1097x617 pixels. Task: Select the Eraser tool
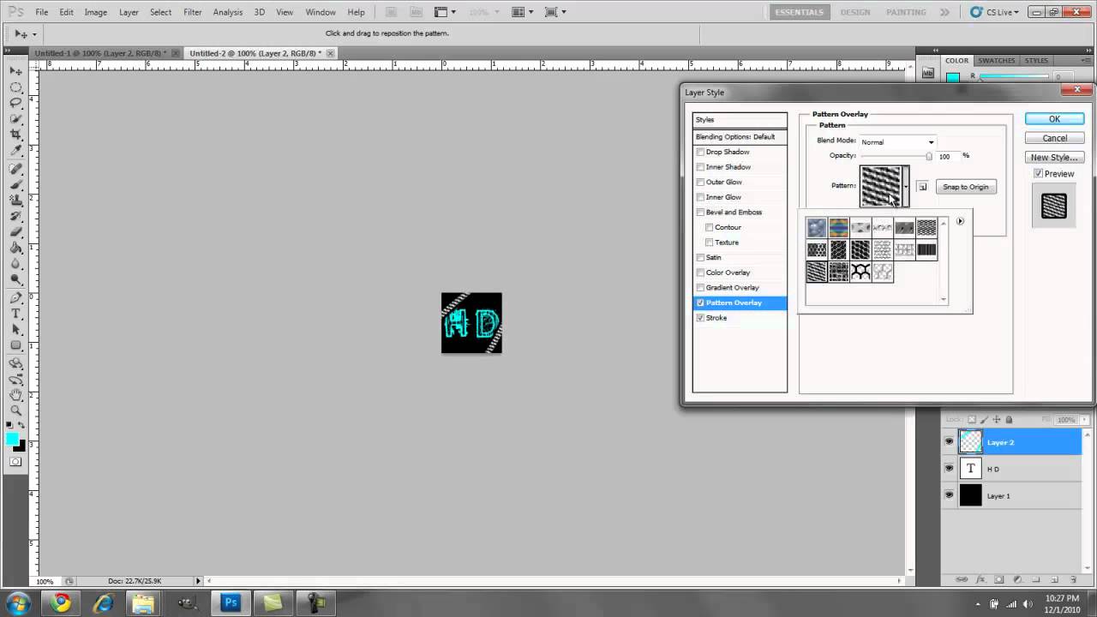16,232
